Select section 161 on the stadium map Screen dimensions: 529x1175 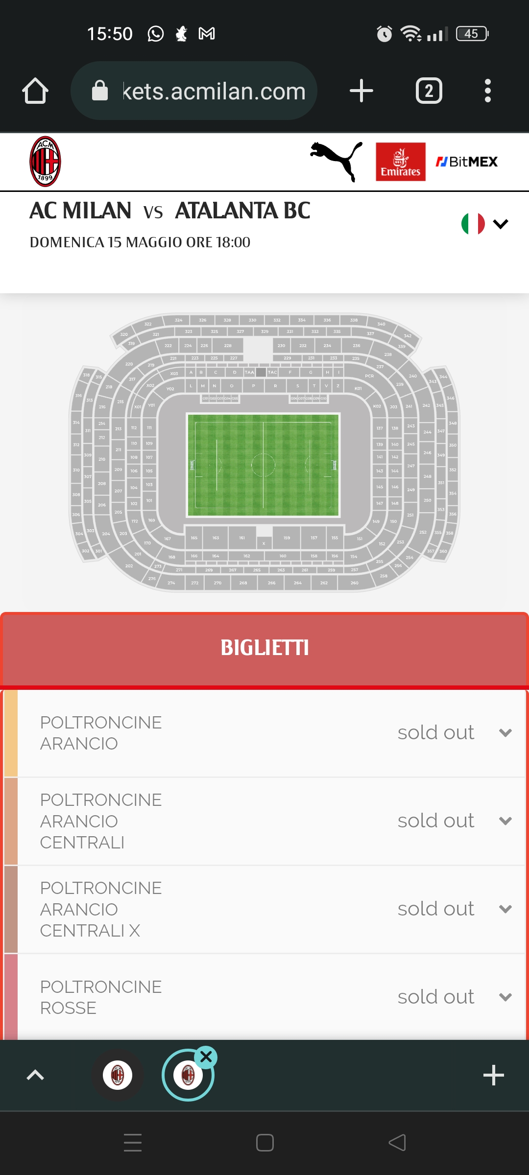click(x=242, y=538)
